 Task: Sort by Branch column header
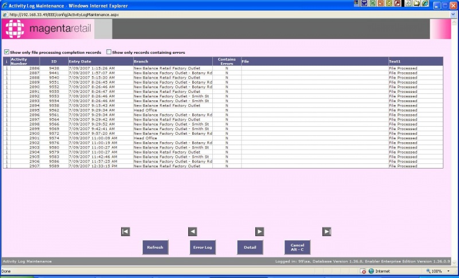(173, 61)
